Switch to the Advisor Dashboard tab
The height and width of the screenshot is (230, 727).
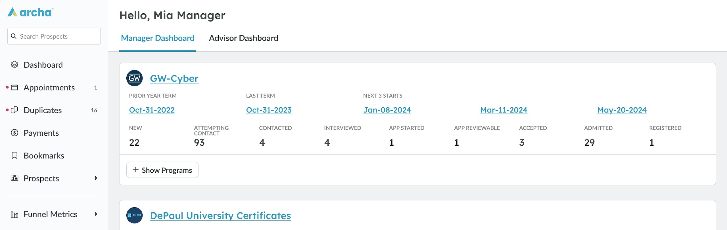[243, 38]
